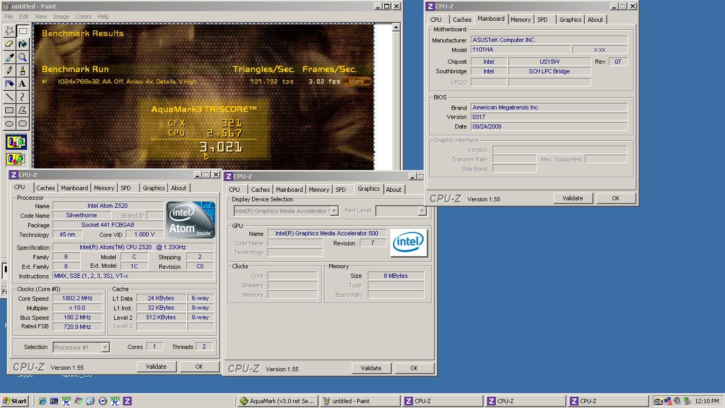The width and height of the screenshot is (725, 408).
Task: Enable opaque selection mode in Paint toolbox
Action: tap(16, 142)
